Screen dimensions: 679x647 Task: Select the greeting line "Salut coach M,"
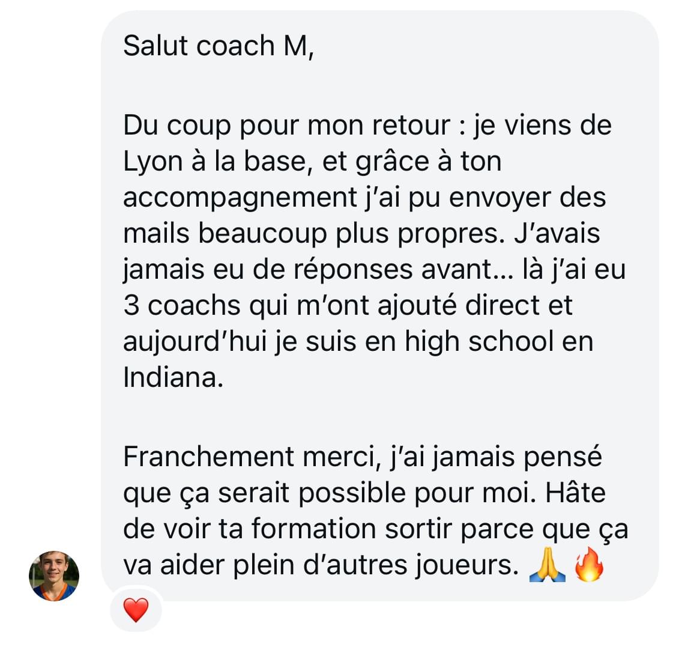219,46
